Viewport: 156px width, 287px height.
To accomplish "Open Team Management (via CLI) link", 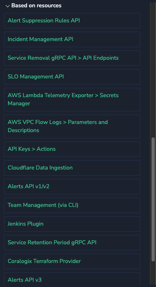I will pyautogui.click(x=72, y=205).
